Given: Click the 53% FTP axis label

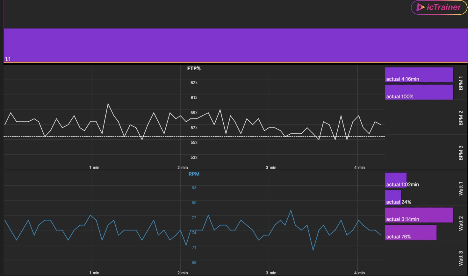Looking at the screenshot, I should (x=194, y=157).
